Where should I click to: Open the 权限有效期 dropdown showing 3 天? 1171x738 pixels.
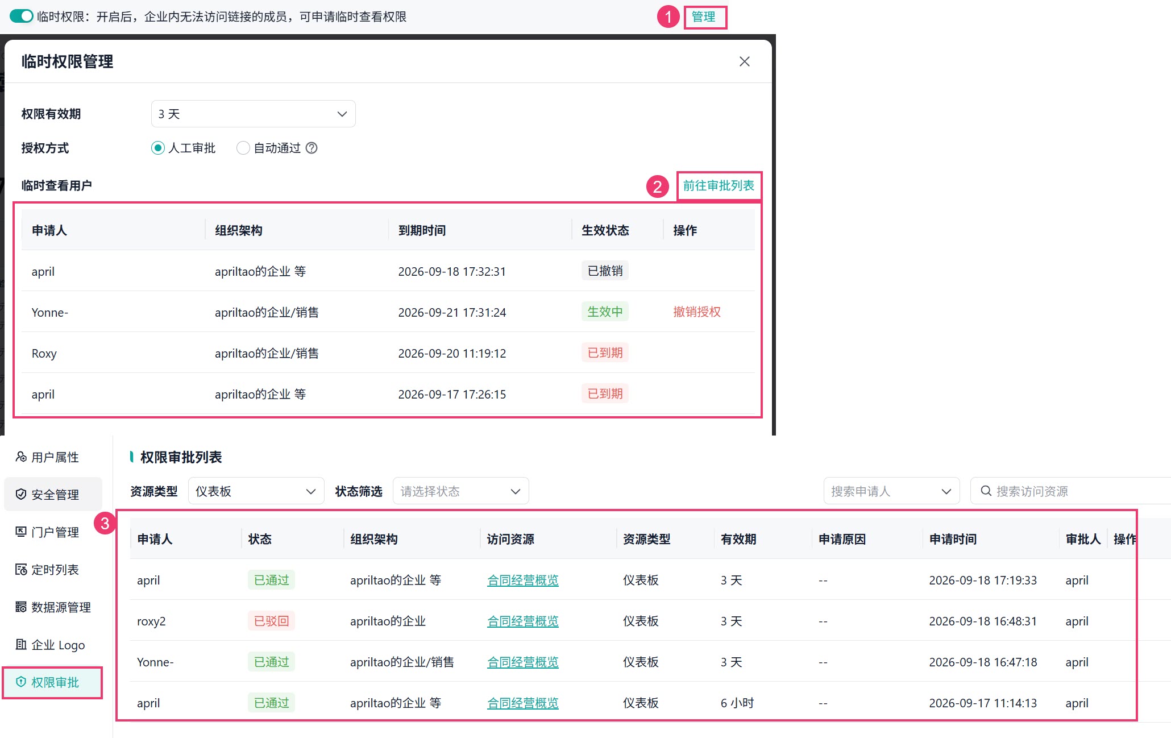tap(254, 114)
